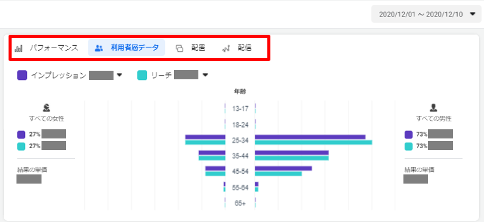The width and height of the screenshot is (484, 222).
Task: Click the 年齢 chart heading
Action: tap(240, 91)
